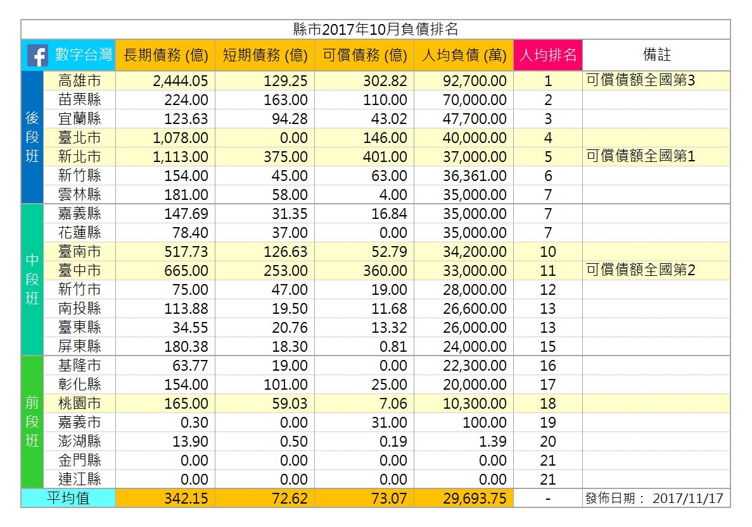Select the per-capita value 92,700.00
This screenshot has height=527, width=752.
pos(475,81)
